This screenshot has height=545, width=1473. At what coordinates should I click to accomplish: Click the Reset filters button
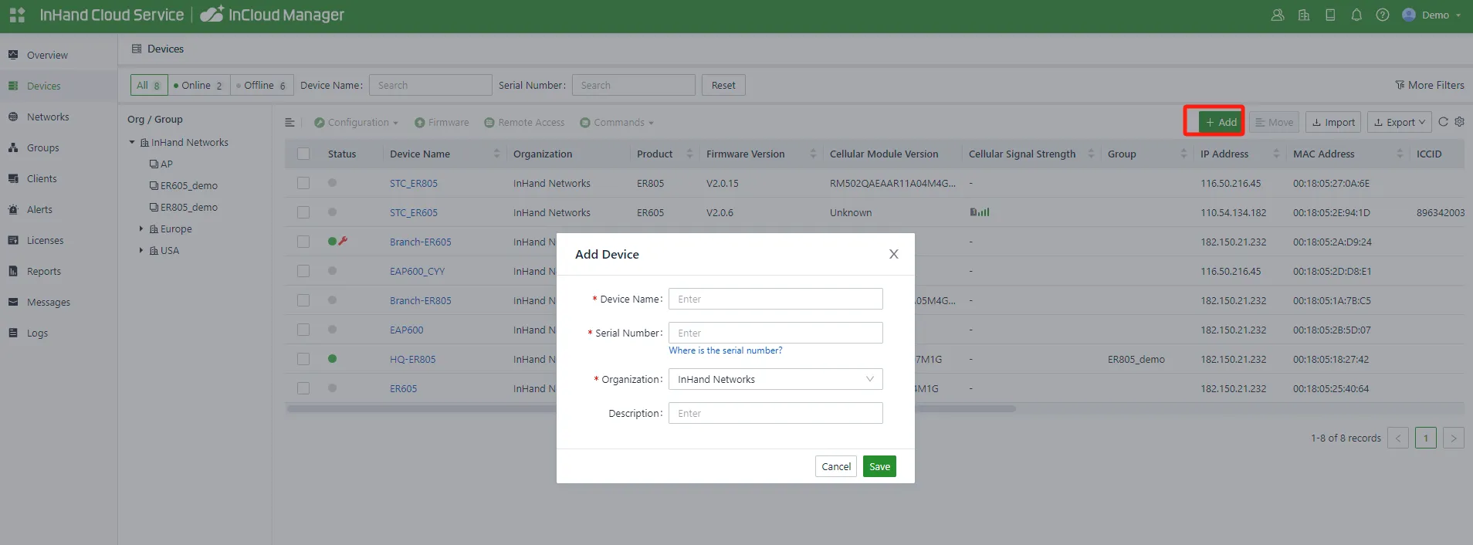[x=723, y=85]
